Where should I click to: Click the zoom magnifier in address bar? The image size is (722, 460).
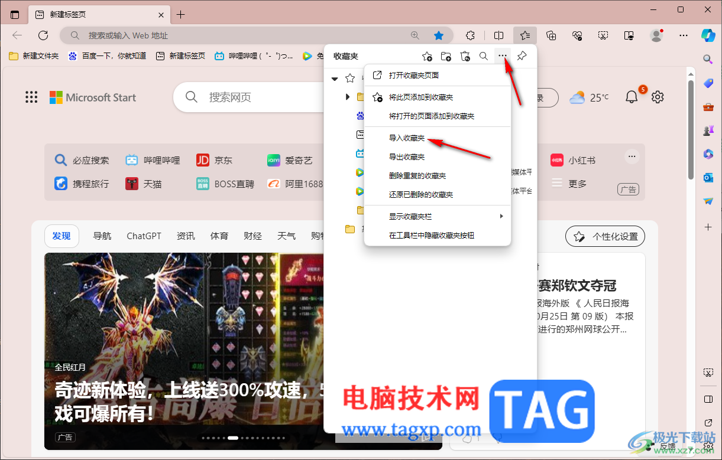pos(415,35)
